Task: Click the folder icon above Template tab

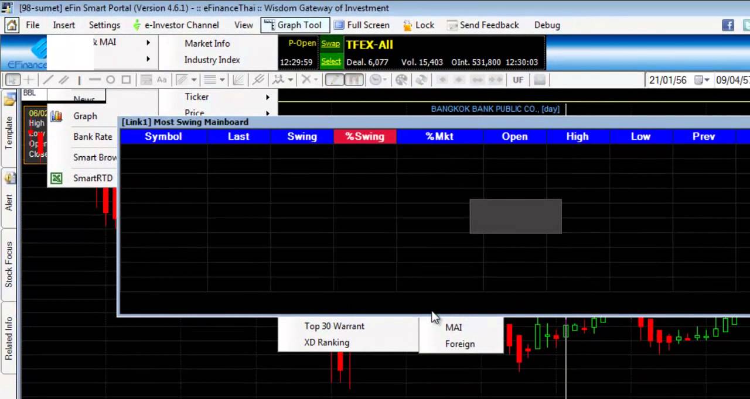Action: [9, 98]
